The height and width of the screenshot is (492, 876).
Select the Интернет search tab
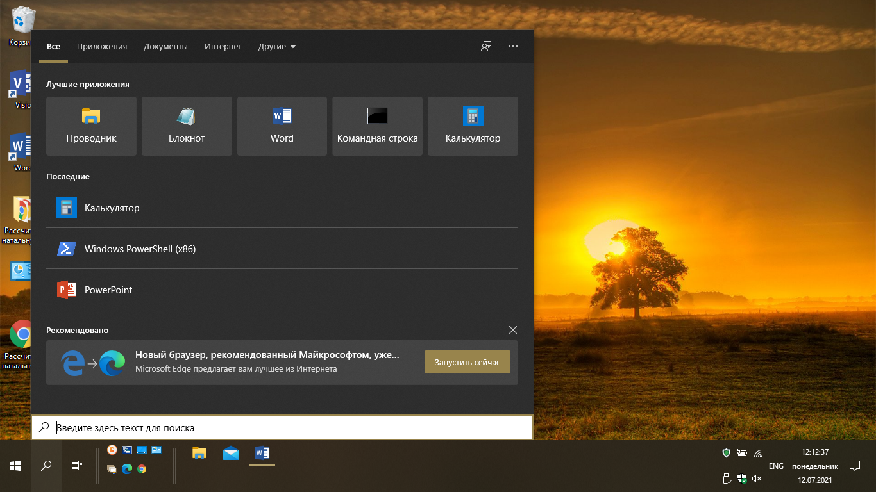tap(223, 47)
